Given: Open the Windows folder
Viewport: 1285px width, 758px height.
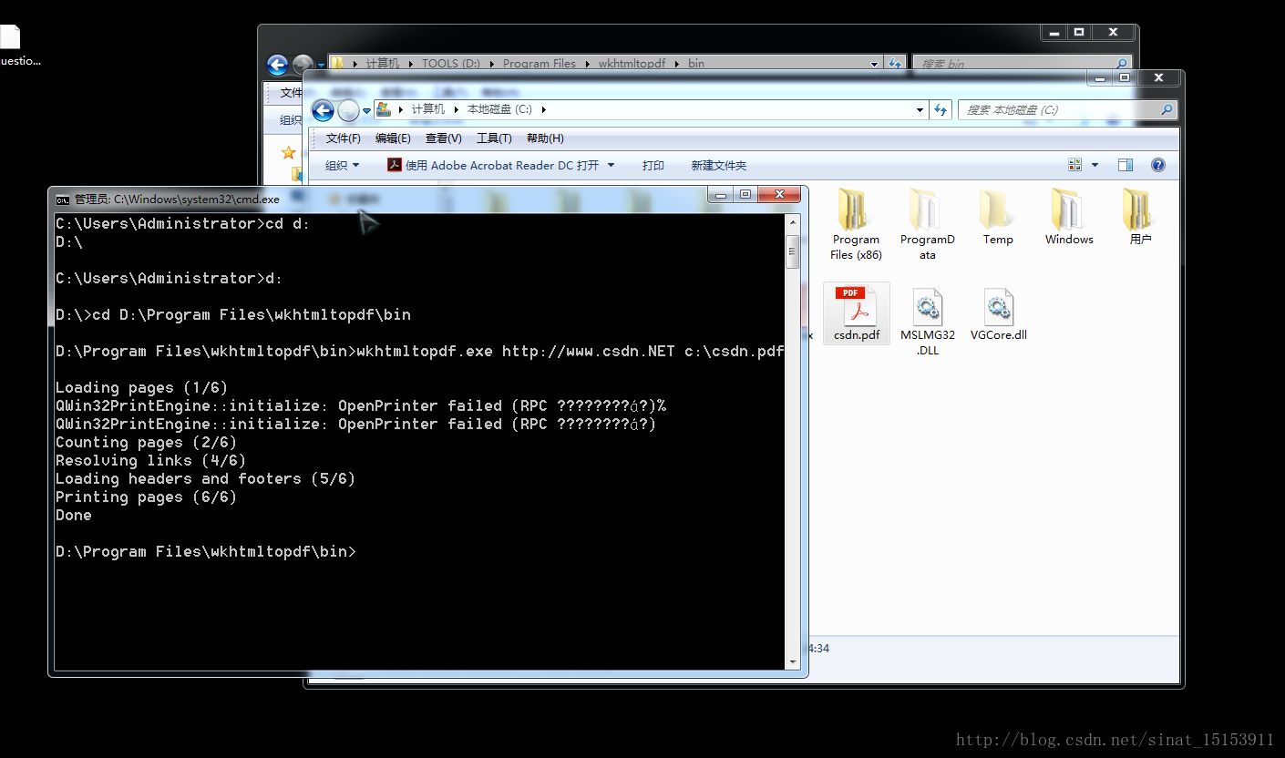Looking at the screenshot, I should 1069,217.
